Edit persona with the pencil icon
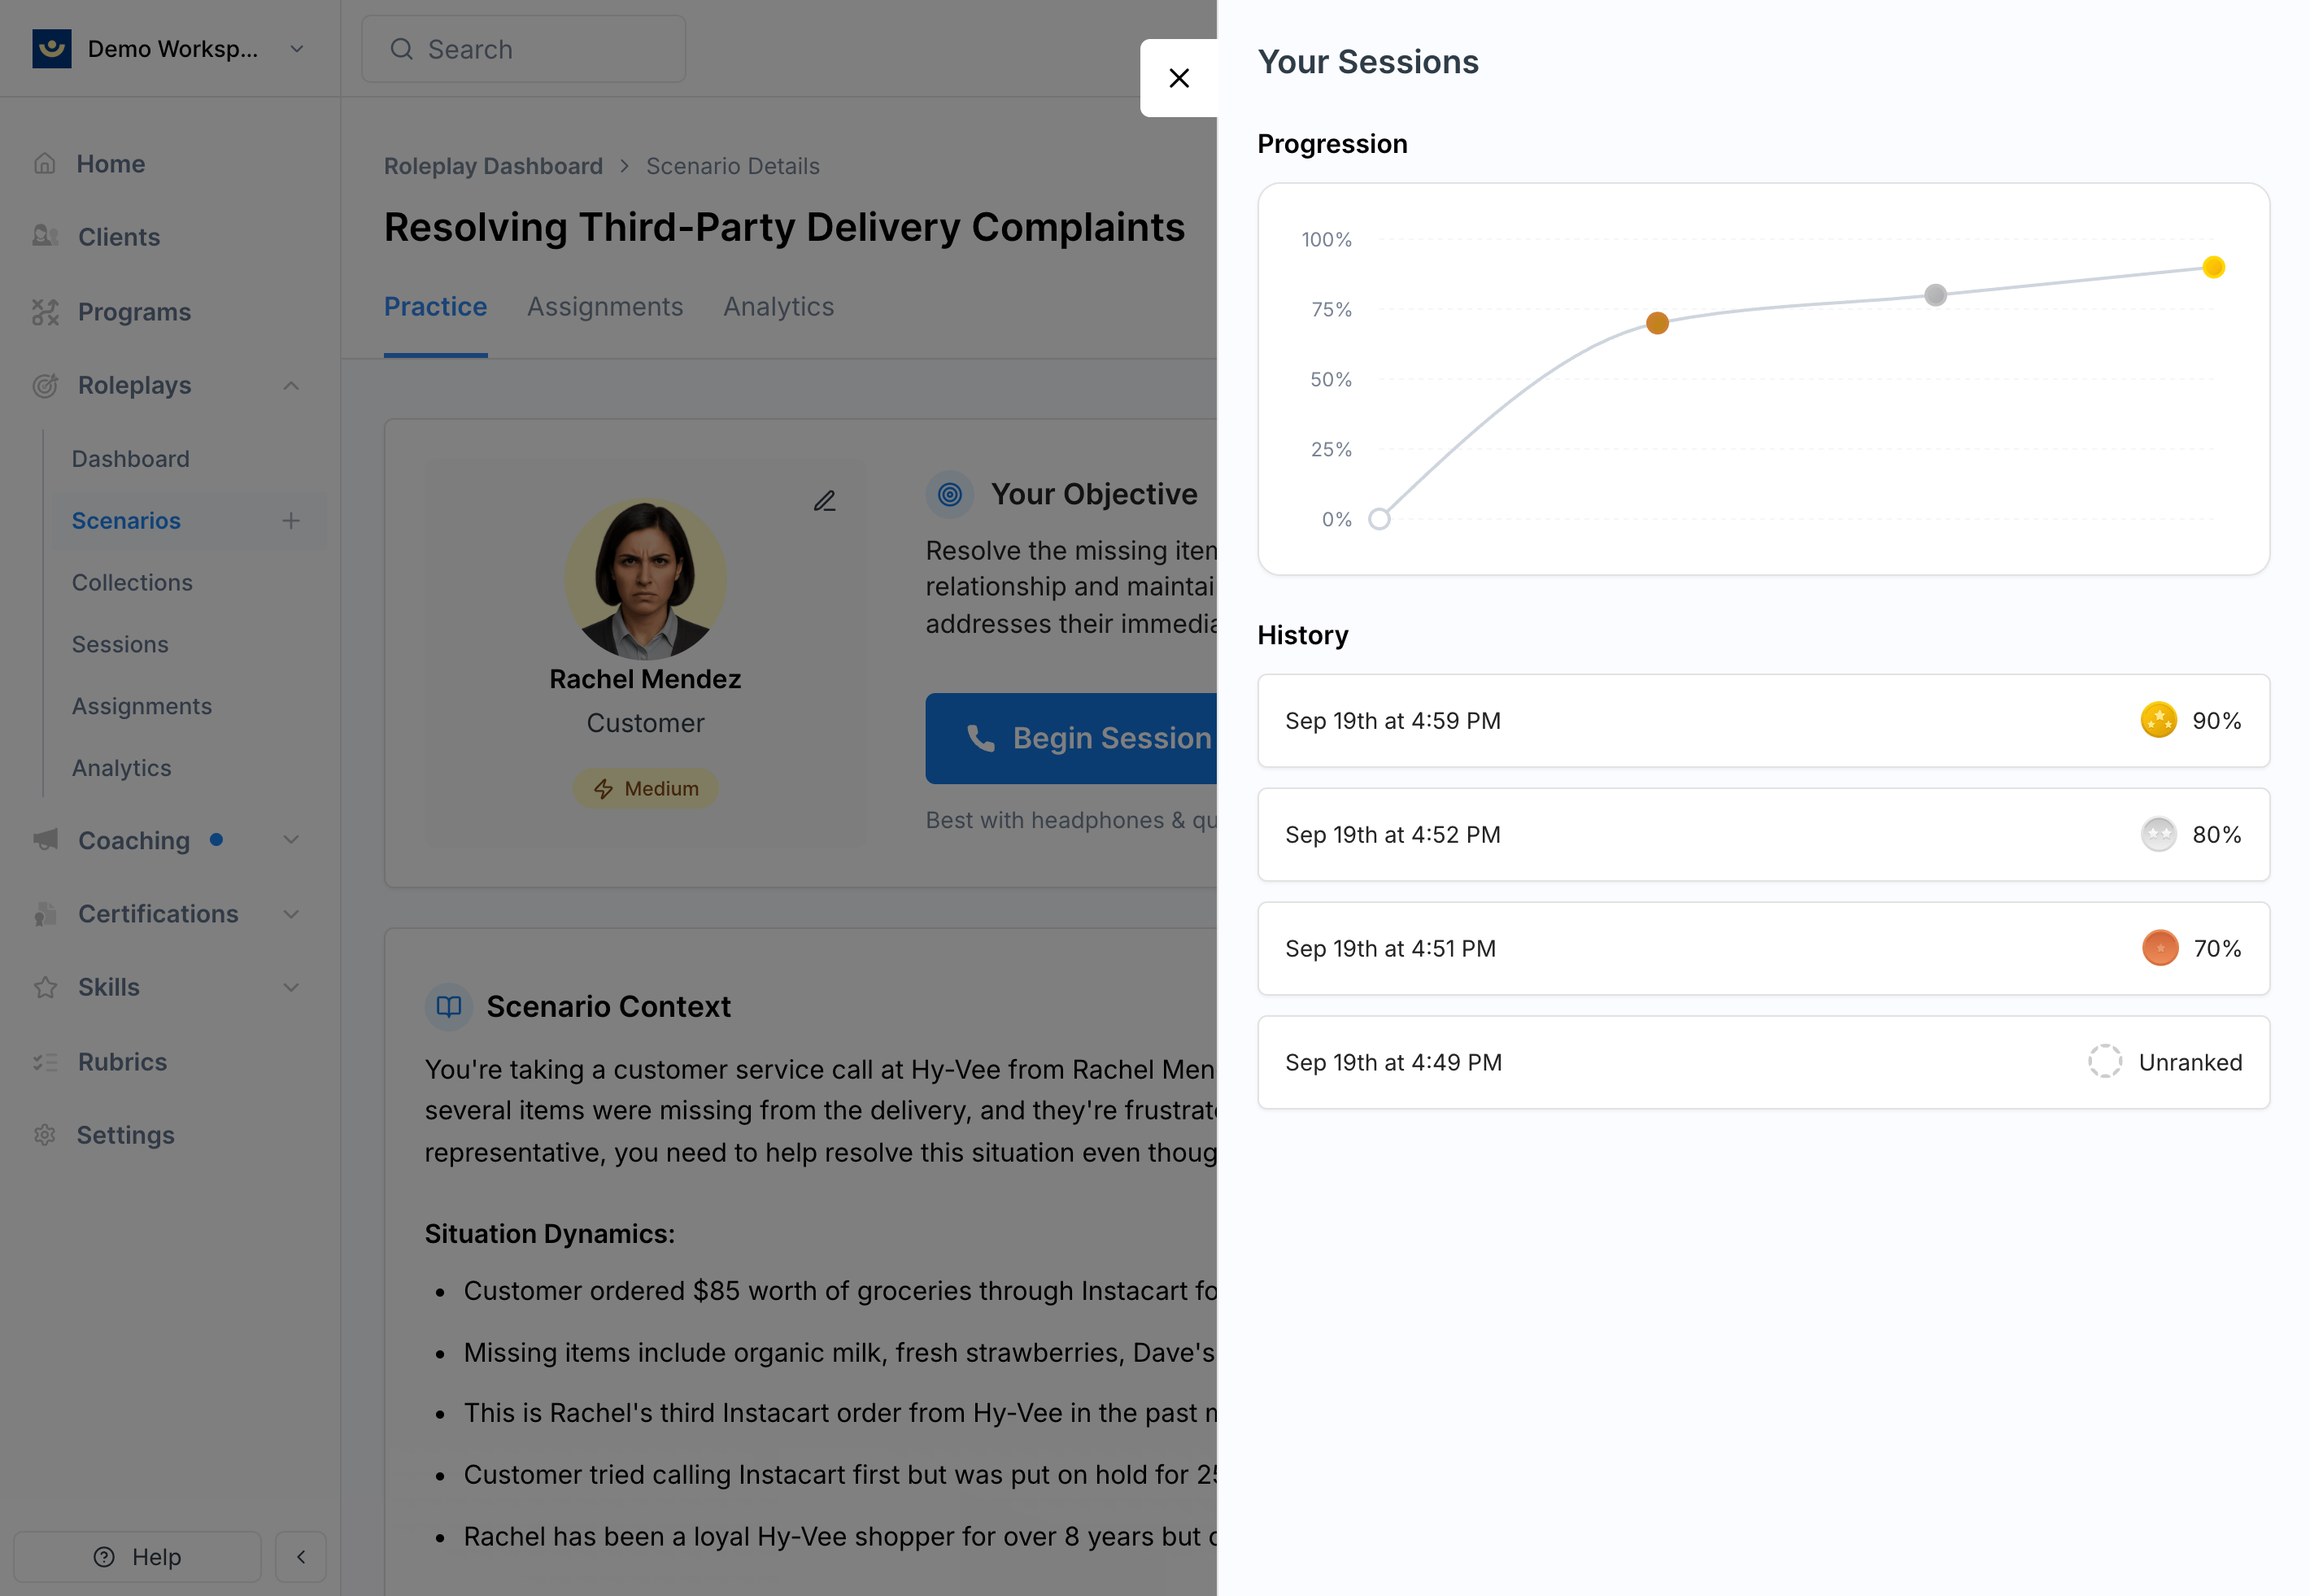Viewport: 2310px width, 1596px height. 825,501
